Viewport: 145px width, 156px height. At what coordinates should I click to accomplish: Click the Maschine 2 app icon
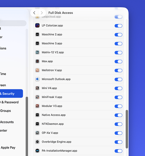pyautogui.click(x=37, y=34)
